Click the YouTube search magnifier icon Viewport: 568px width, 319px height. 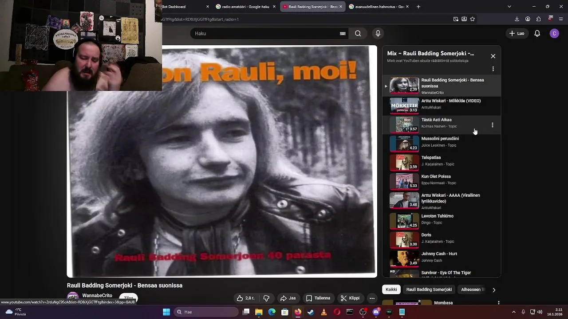pyautogui.click(x=358, y=33)
